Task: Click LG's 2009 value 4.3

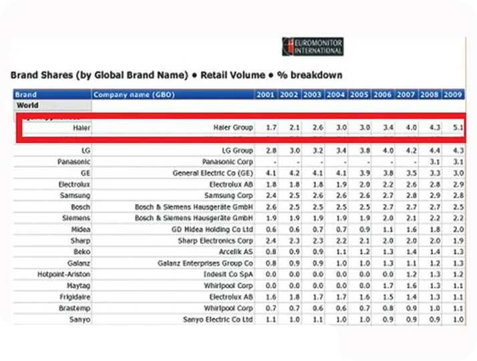Action: point(458,150)
